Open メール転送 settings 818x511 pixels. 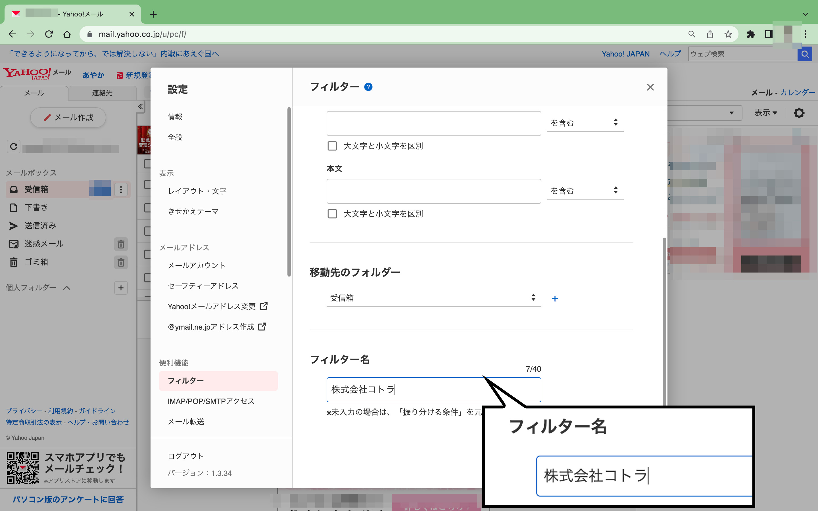pos(186,422)
